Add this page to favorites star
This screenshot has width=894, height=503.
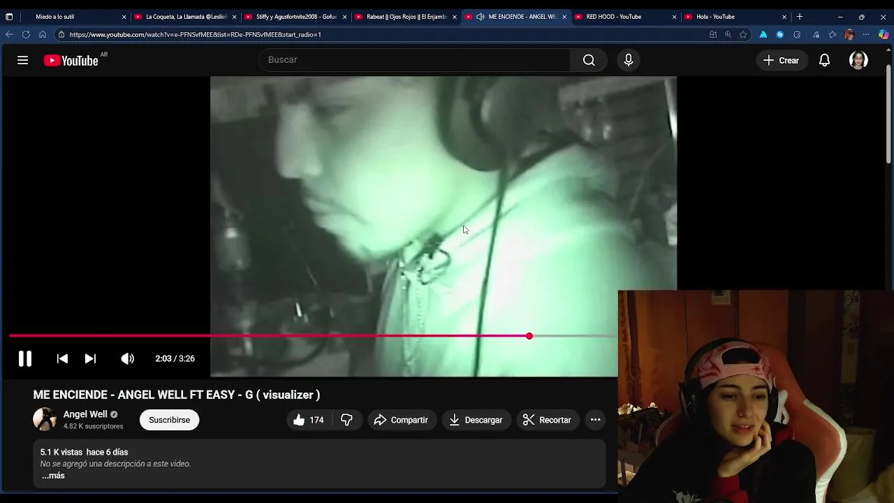pos(743,34)
